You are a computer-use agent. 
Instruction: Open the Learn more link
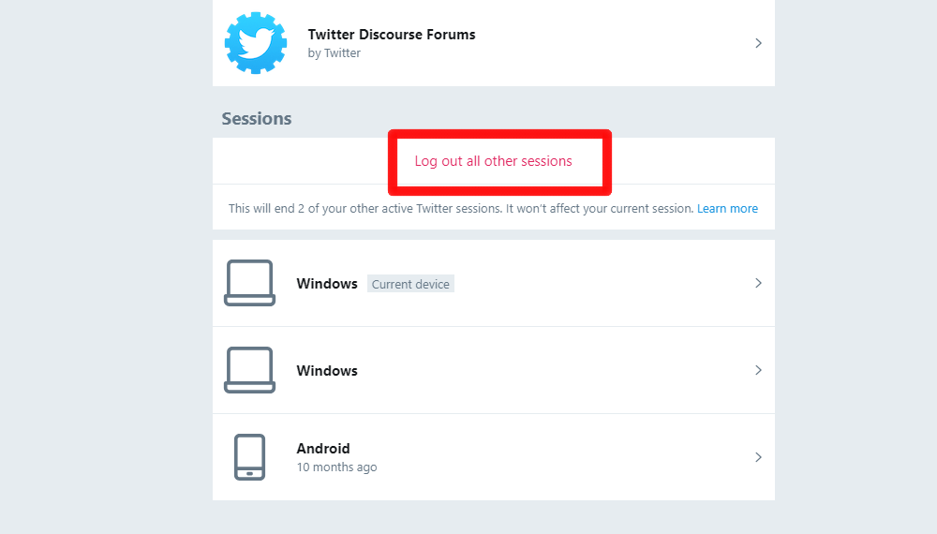coord(727,209)
